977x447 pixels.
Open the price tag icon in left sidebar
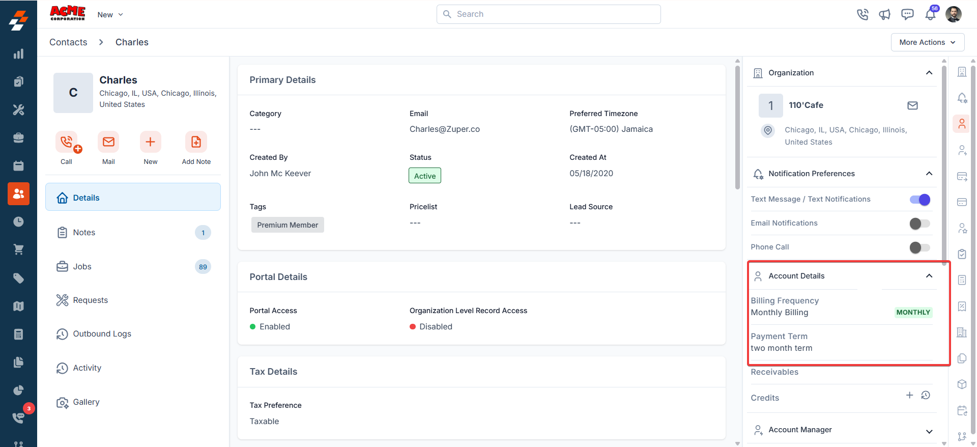click(18, 278)
